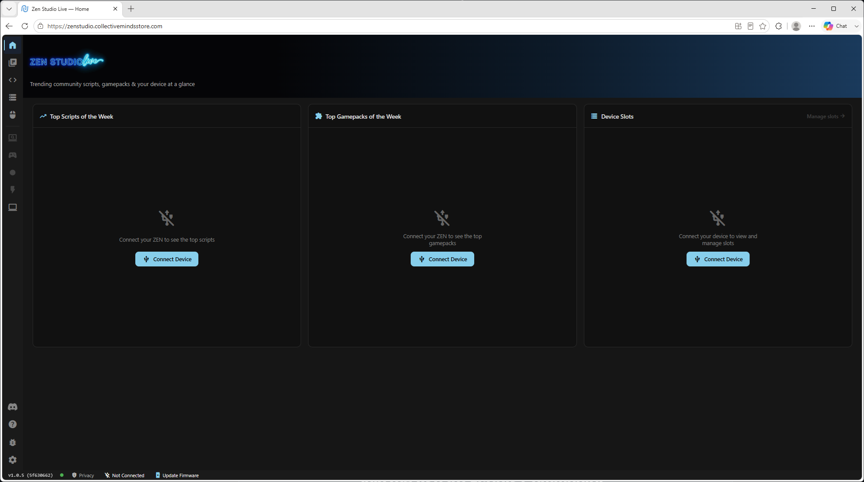Click the Top Gamepacks of the Week heading
The width and height of the screenshot is (864, 482).
tap(363, 116)
